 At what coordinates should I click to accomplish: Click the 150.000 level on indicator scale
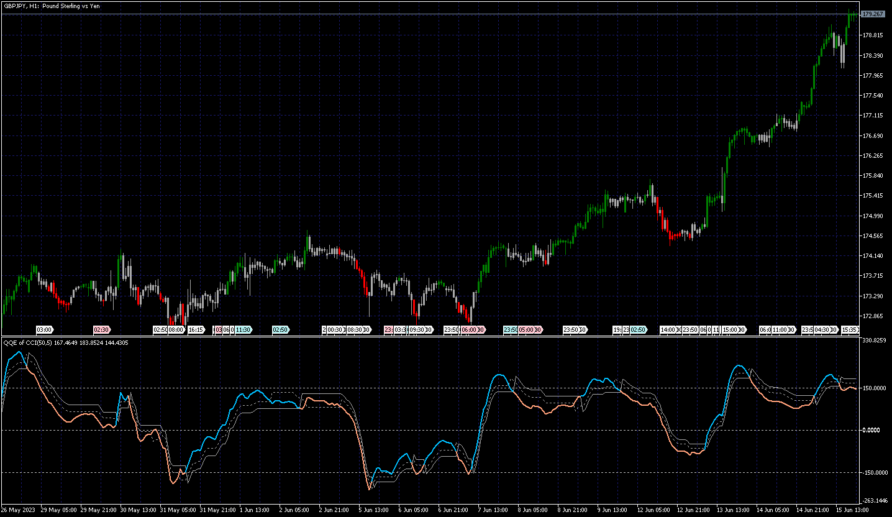coord(873,388)
